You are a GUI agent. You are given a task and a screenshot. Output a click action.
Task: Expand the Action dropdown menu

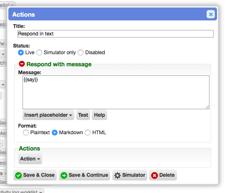click(30, 159)
